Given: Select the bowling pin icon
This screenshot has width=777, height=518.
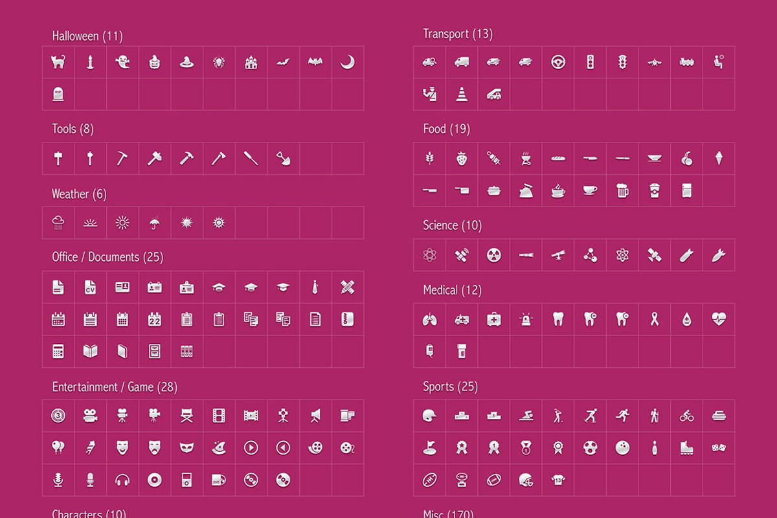Looking at the screenshot, I should coord(655,447).
